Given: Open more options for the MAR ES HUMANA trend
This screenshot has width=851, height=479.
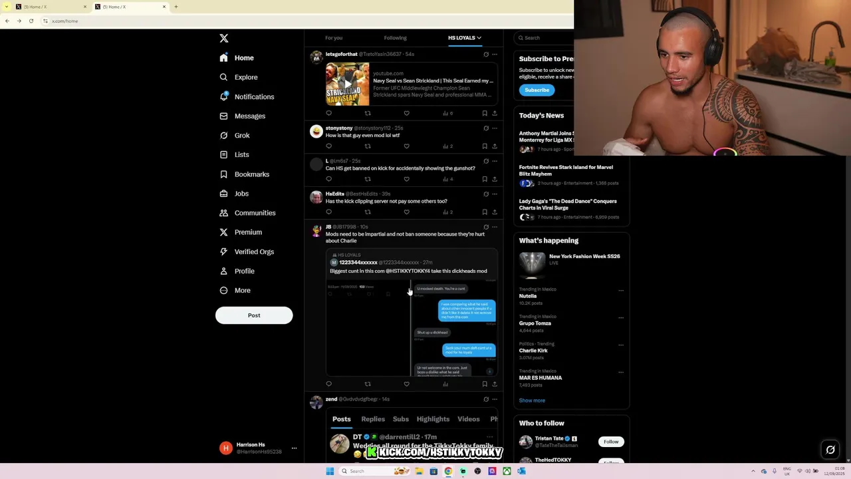Looking at the screenshot, I should tap(621, 373).
